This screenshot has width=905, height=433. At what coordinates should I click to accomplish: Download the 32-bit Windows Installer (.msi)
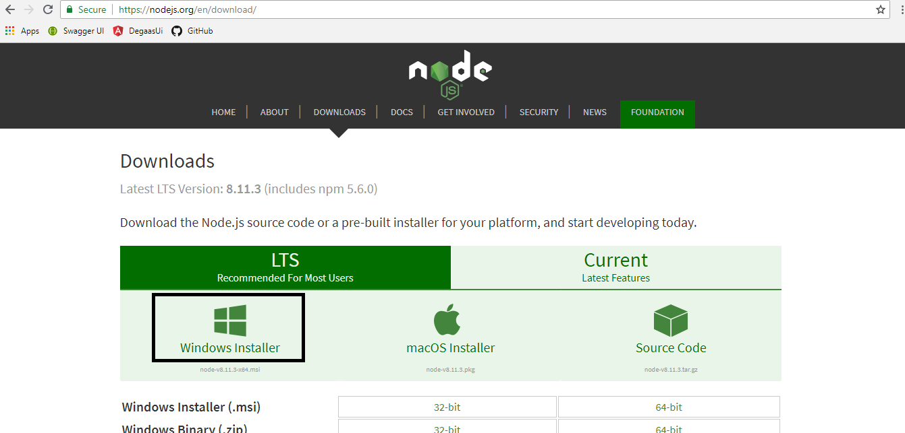coord(447,407)
